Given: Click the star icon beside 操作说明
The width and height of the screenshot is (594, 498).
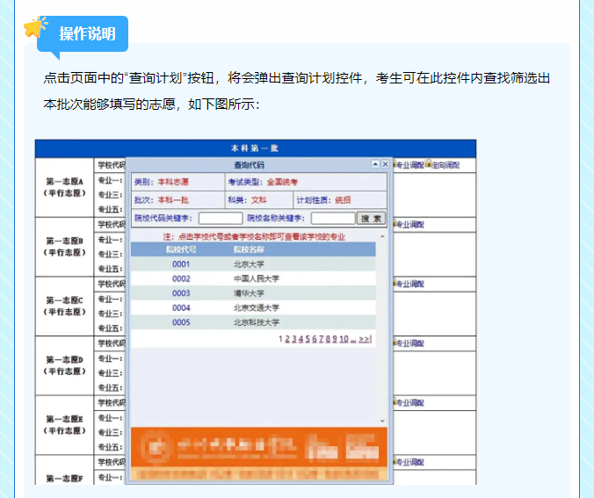Looking at the screenshot, I should [36, 28].
